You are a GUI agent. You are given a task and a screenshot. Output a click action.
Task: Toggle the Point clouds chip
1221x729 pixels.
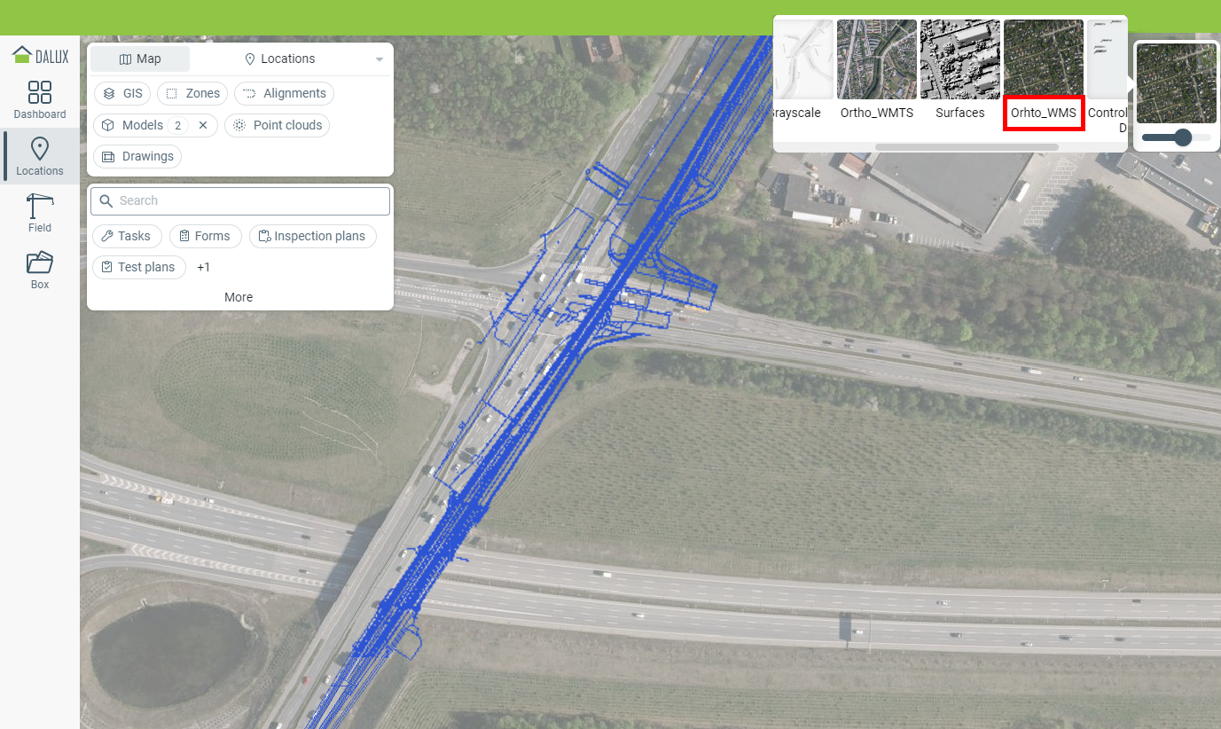(x=277, y=125)
